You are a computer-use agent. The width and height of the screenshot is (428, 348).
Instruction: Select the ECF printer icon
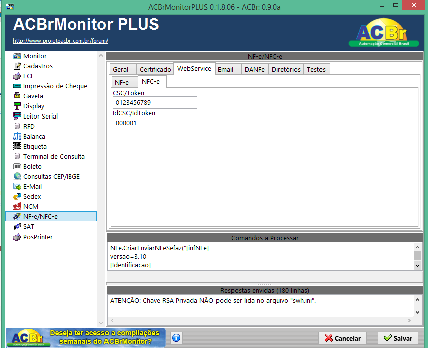click(17, 76)
